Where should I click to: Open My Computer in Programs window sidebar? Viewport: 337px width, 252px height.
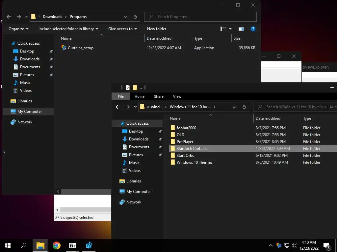[x=29, y=112]
